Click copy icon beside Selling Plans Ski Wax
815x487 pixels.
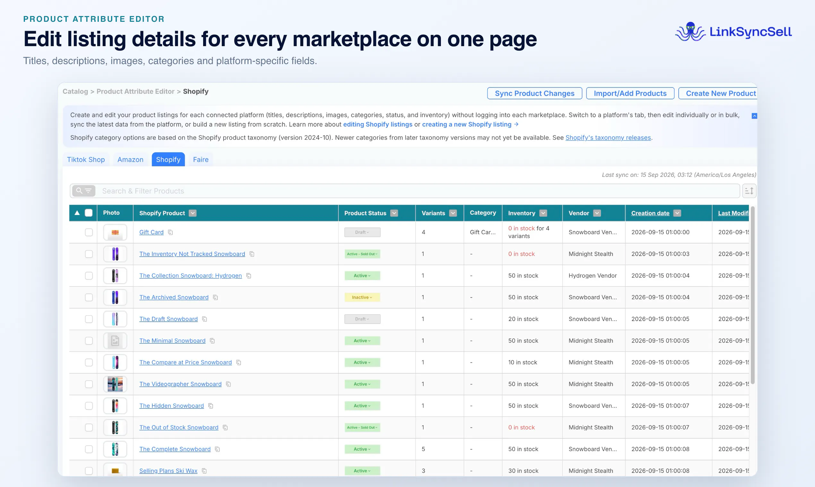[204, 471]
